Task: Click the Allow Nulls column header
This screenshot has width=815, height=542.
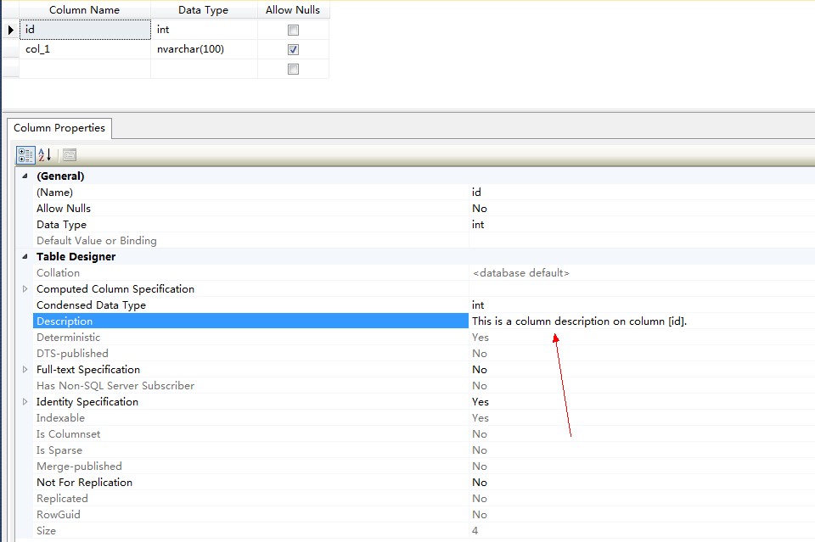Action: point(293,10)
